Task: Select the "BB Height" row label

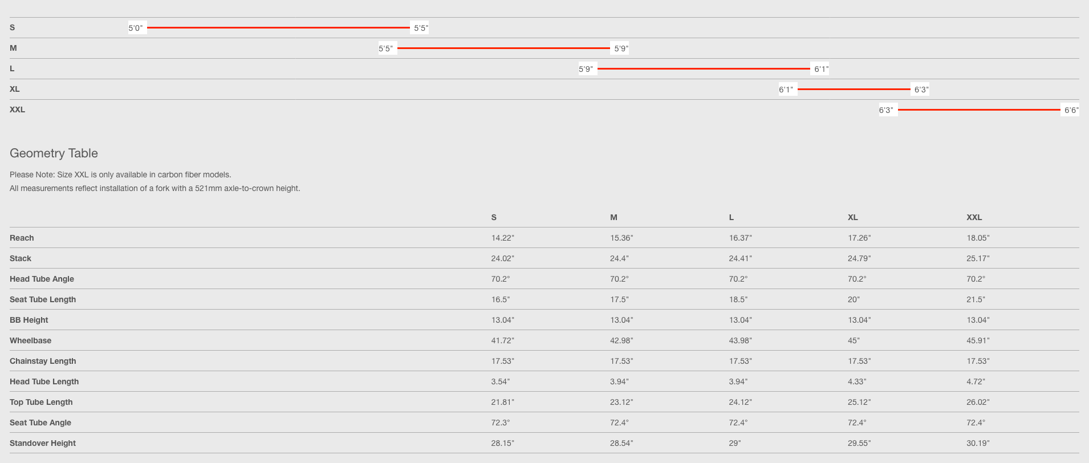Action: [x=29, y=320]
